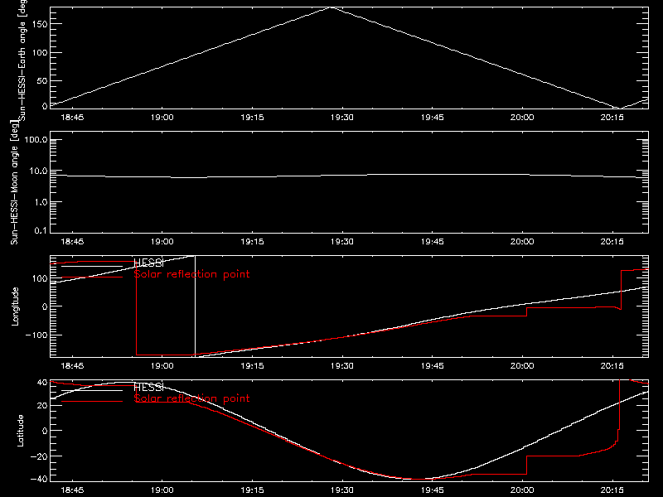Click the 10.0 tick on Moon angle axis

point(38,171)
